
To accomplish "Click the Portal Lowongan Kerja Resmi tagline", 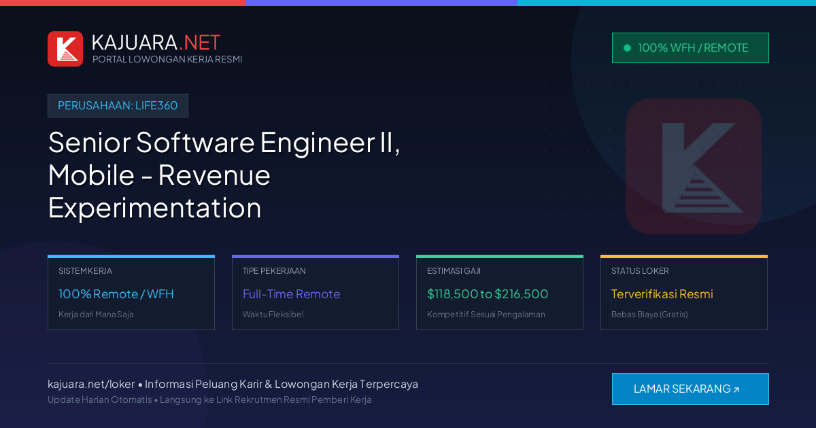I will click(x=167, y=59).
